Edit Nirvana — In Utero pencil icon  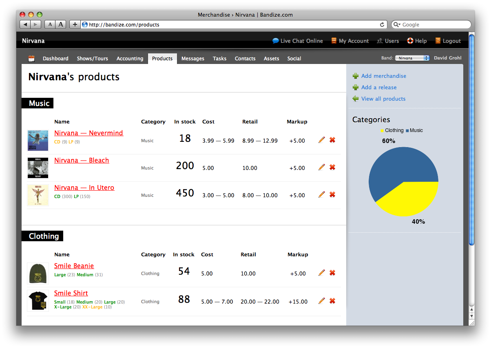click(322, 194)
